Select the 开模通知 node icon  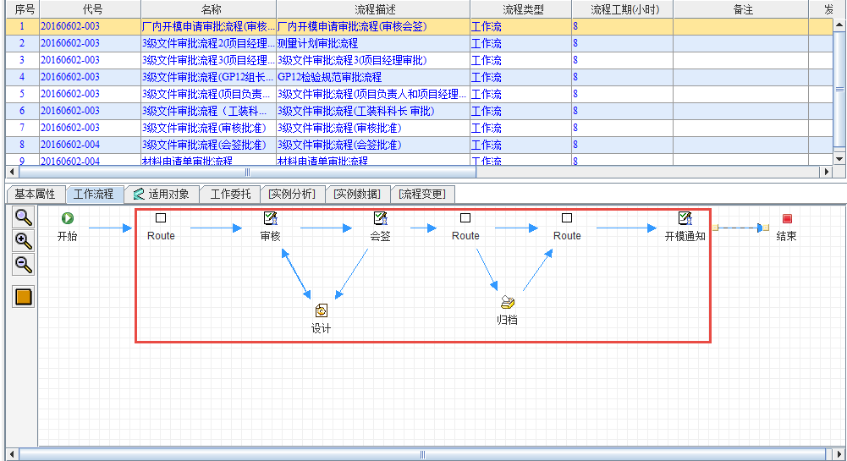685,218
